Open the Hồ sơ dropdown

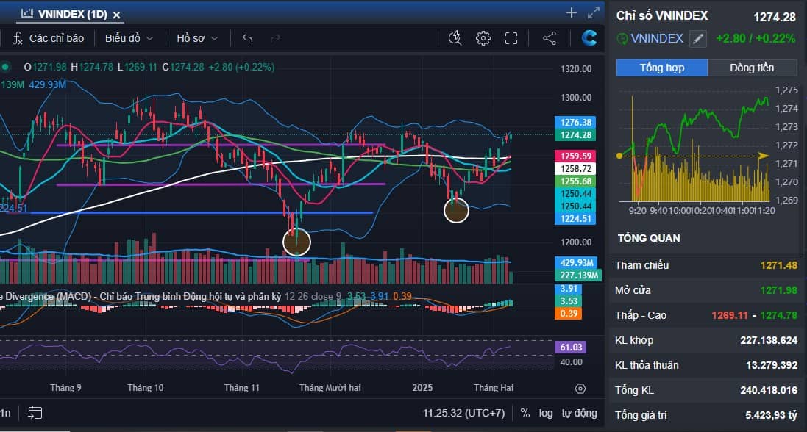197,38
